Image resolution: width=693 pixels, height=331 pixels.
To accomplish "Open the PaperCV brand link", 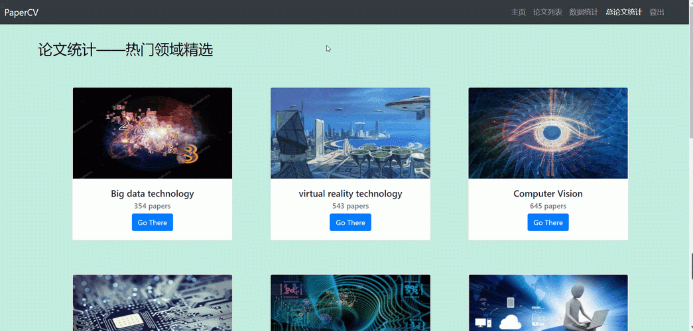I will click(x=21, y=13).
